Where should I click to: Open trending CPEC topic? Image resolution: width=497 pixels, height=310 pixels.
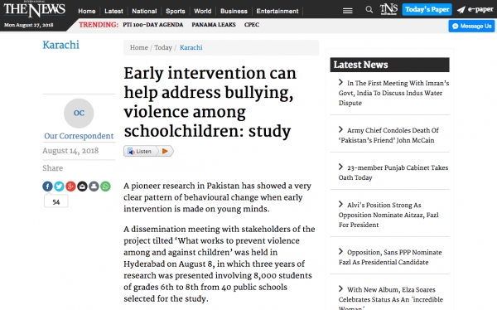coord(252,25)
